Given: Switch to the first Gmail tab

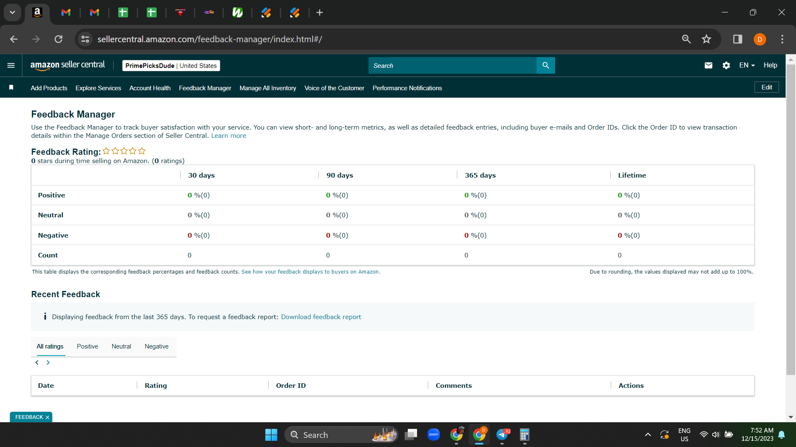Looking at the screenshot, I should point(66,12).
